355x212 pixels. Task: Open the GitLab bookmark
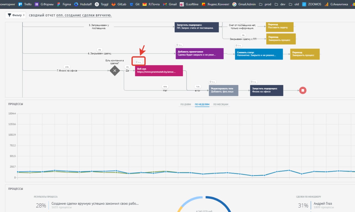click(x=119, y=4)
